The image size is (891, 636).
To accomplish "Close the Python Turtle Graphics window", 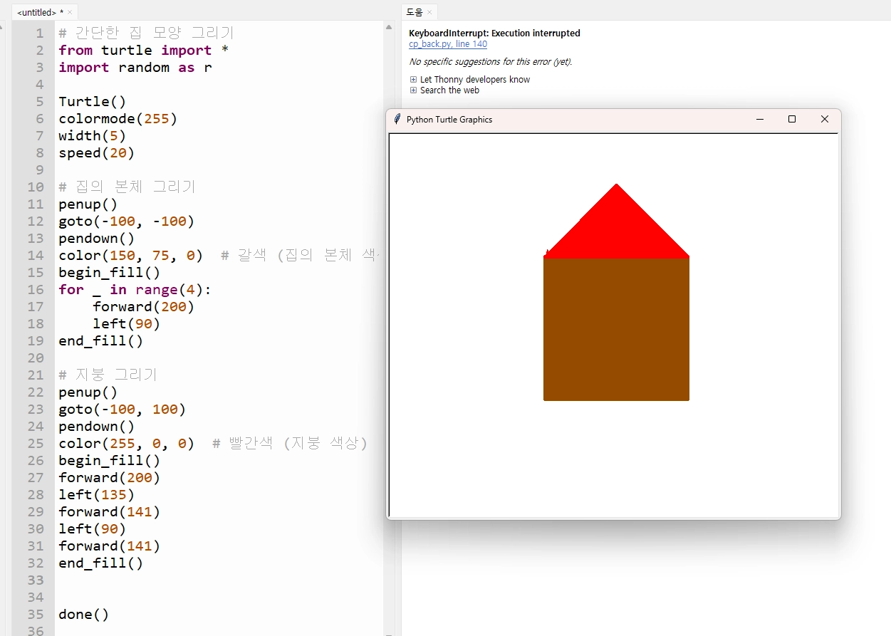I will [x=825, y=120].
